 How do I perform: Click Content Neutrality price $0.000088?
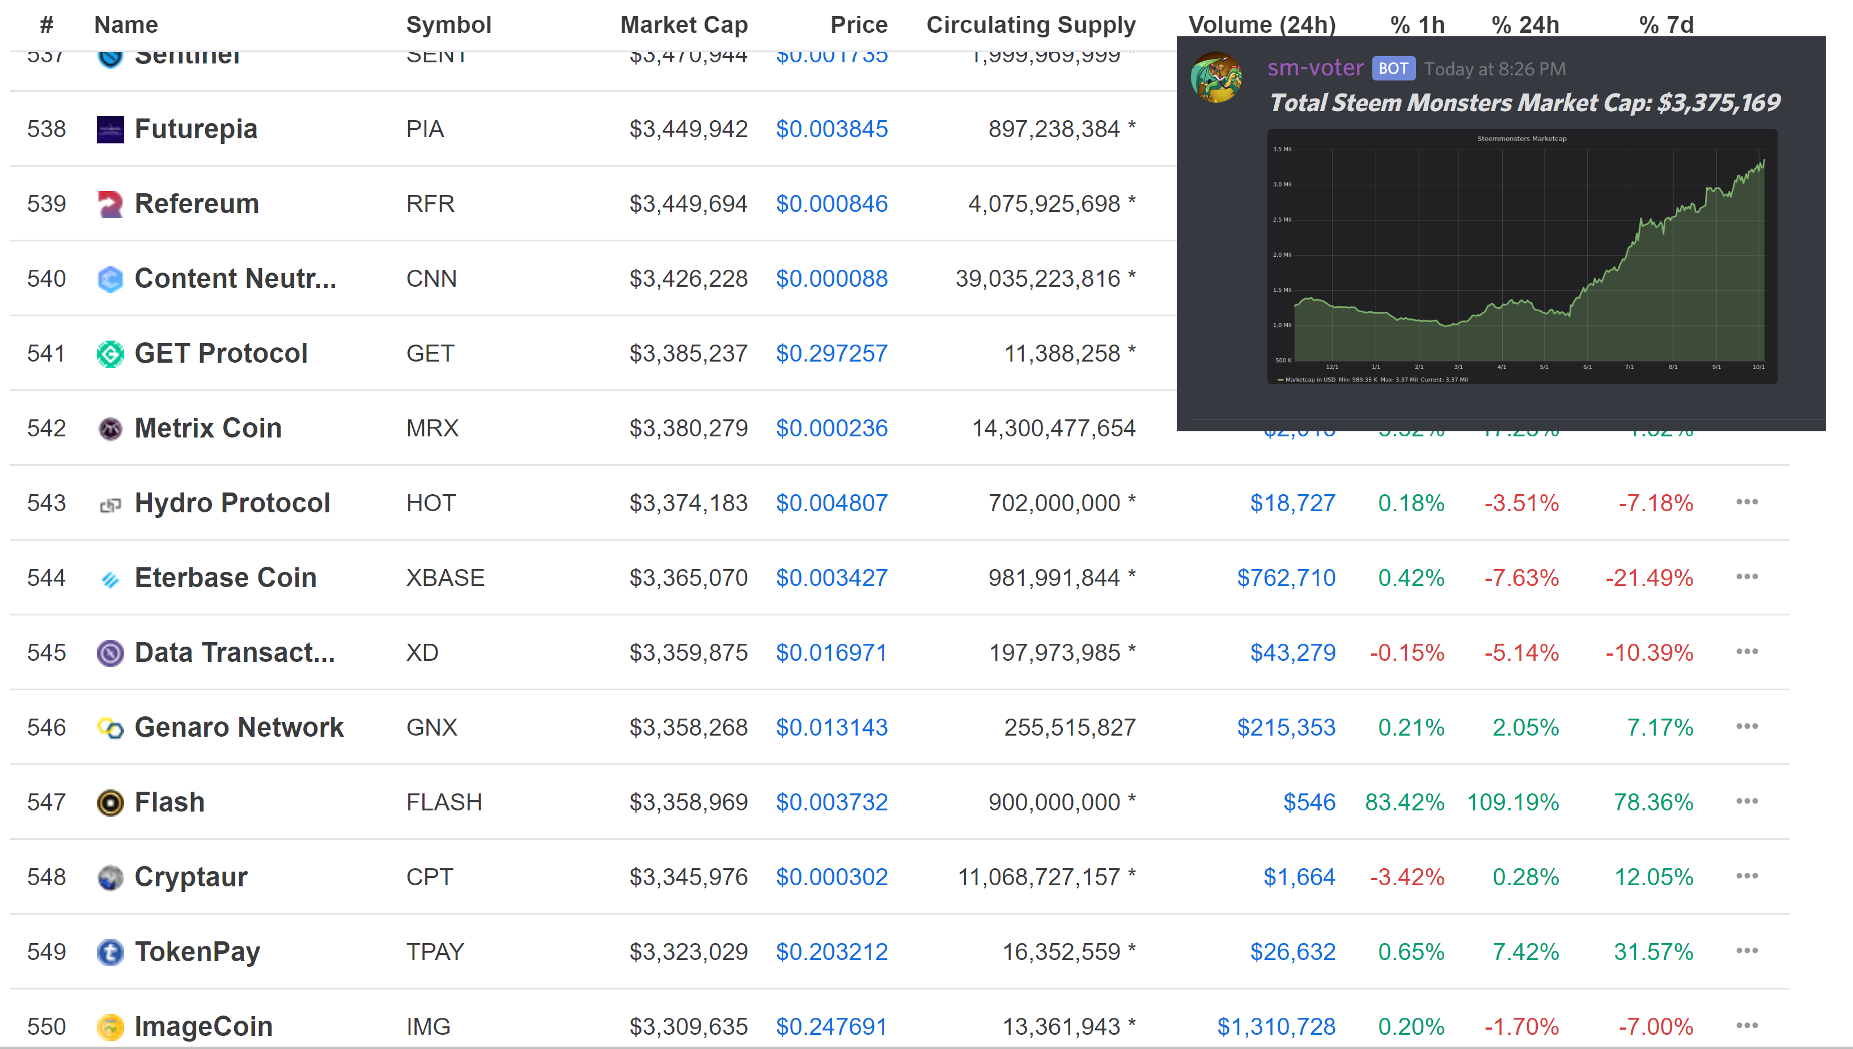click(832, 279)
